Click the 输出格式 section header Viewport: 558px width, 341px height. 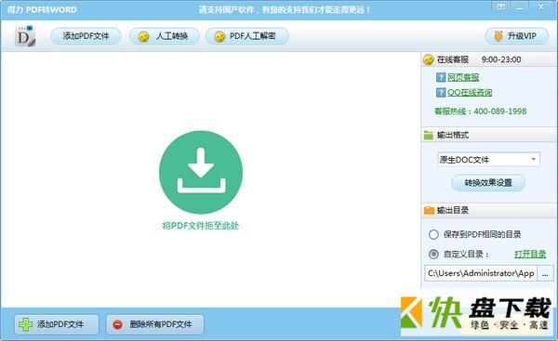[489, 135]
